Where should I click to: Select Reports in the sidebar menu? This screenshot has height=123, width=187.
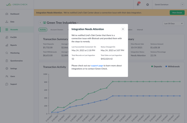[14, 45]
